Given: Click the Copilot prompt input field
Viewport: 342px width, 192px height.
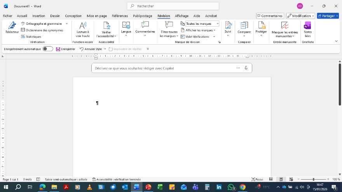Looking at the screenshot, I should [163, 68].
